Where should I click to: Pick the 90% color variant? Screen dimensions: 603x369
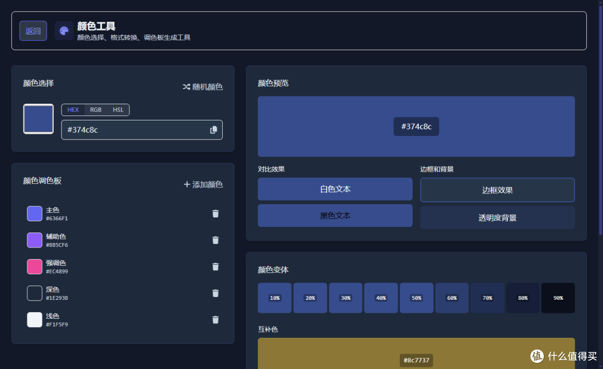click(x=558, y=298)
